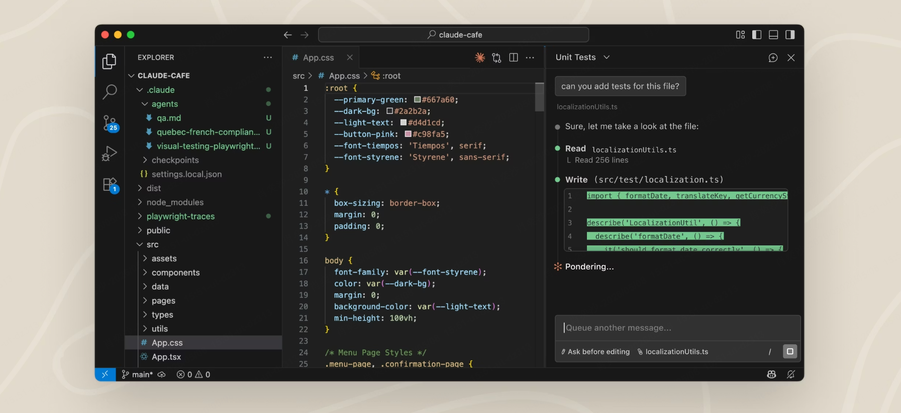901x413 pixels.
Task: Open the Search view icon
Action: click(x=110, y=92)
